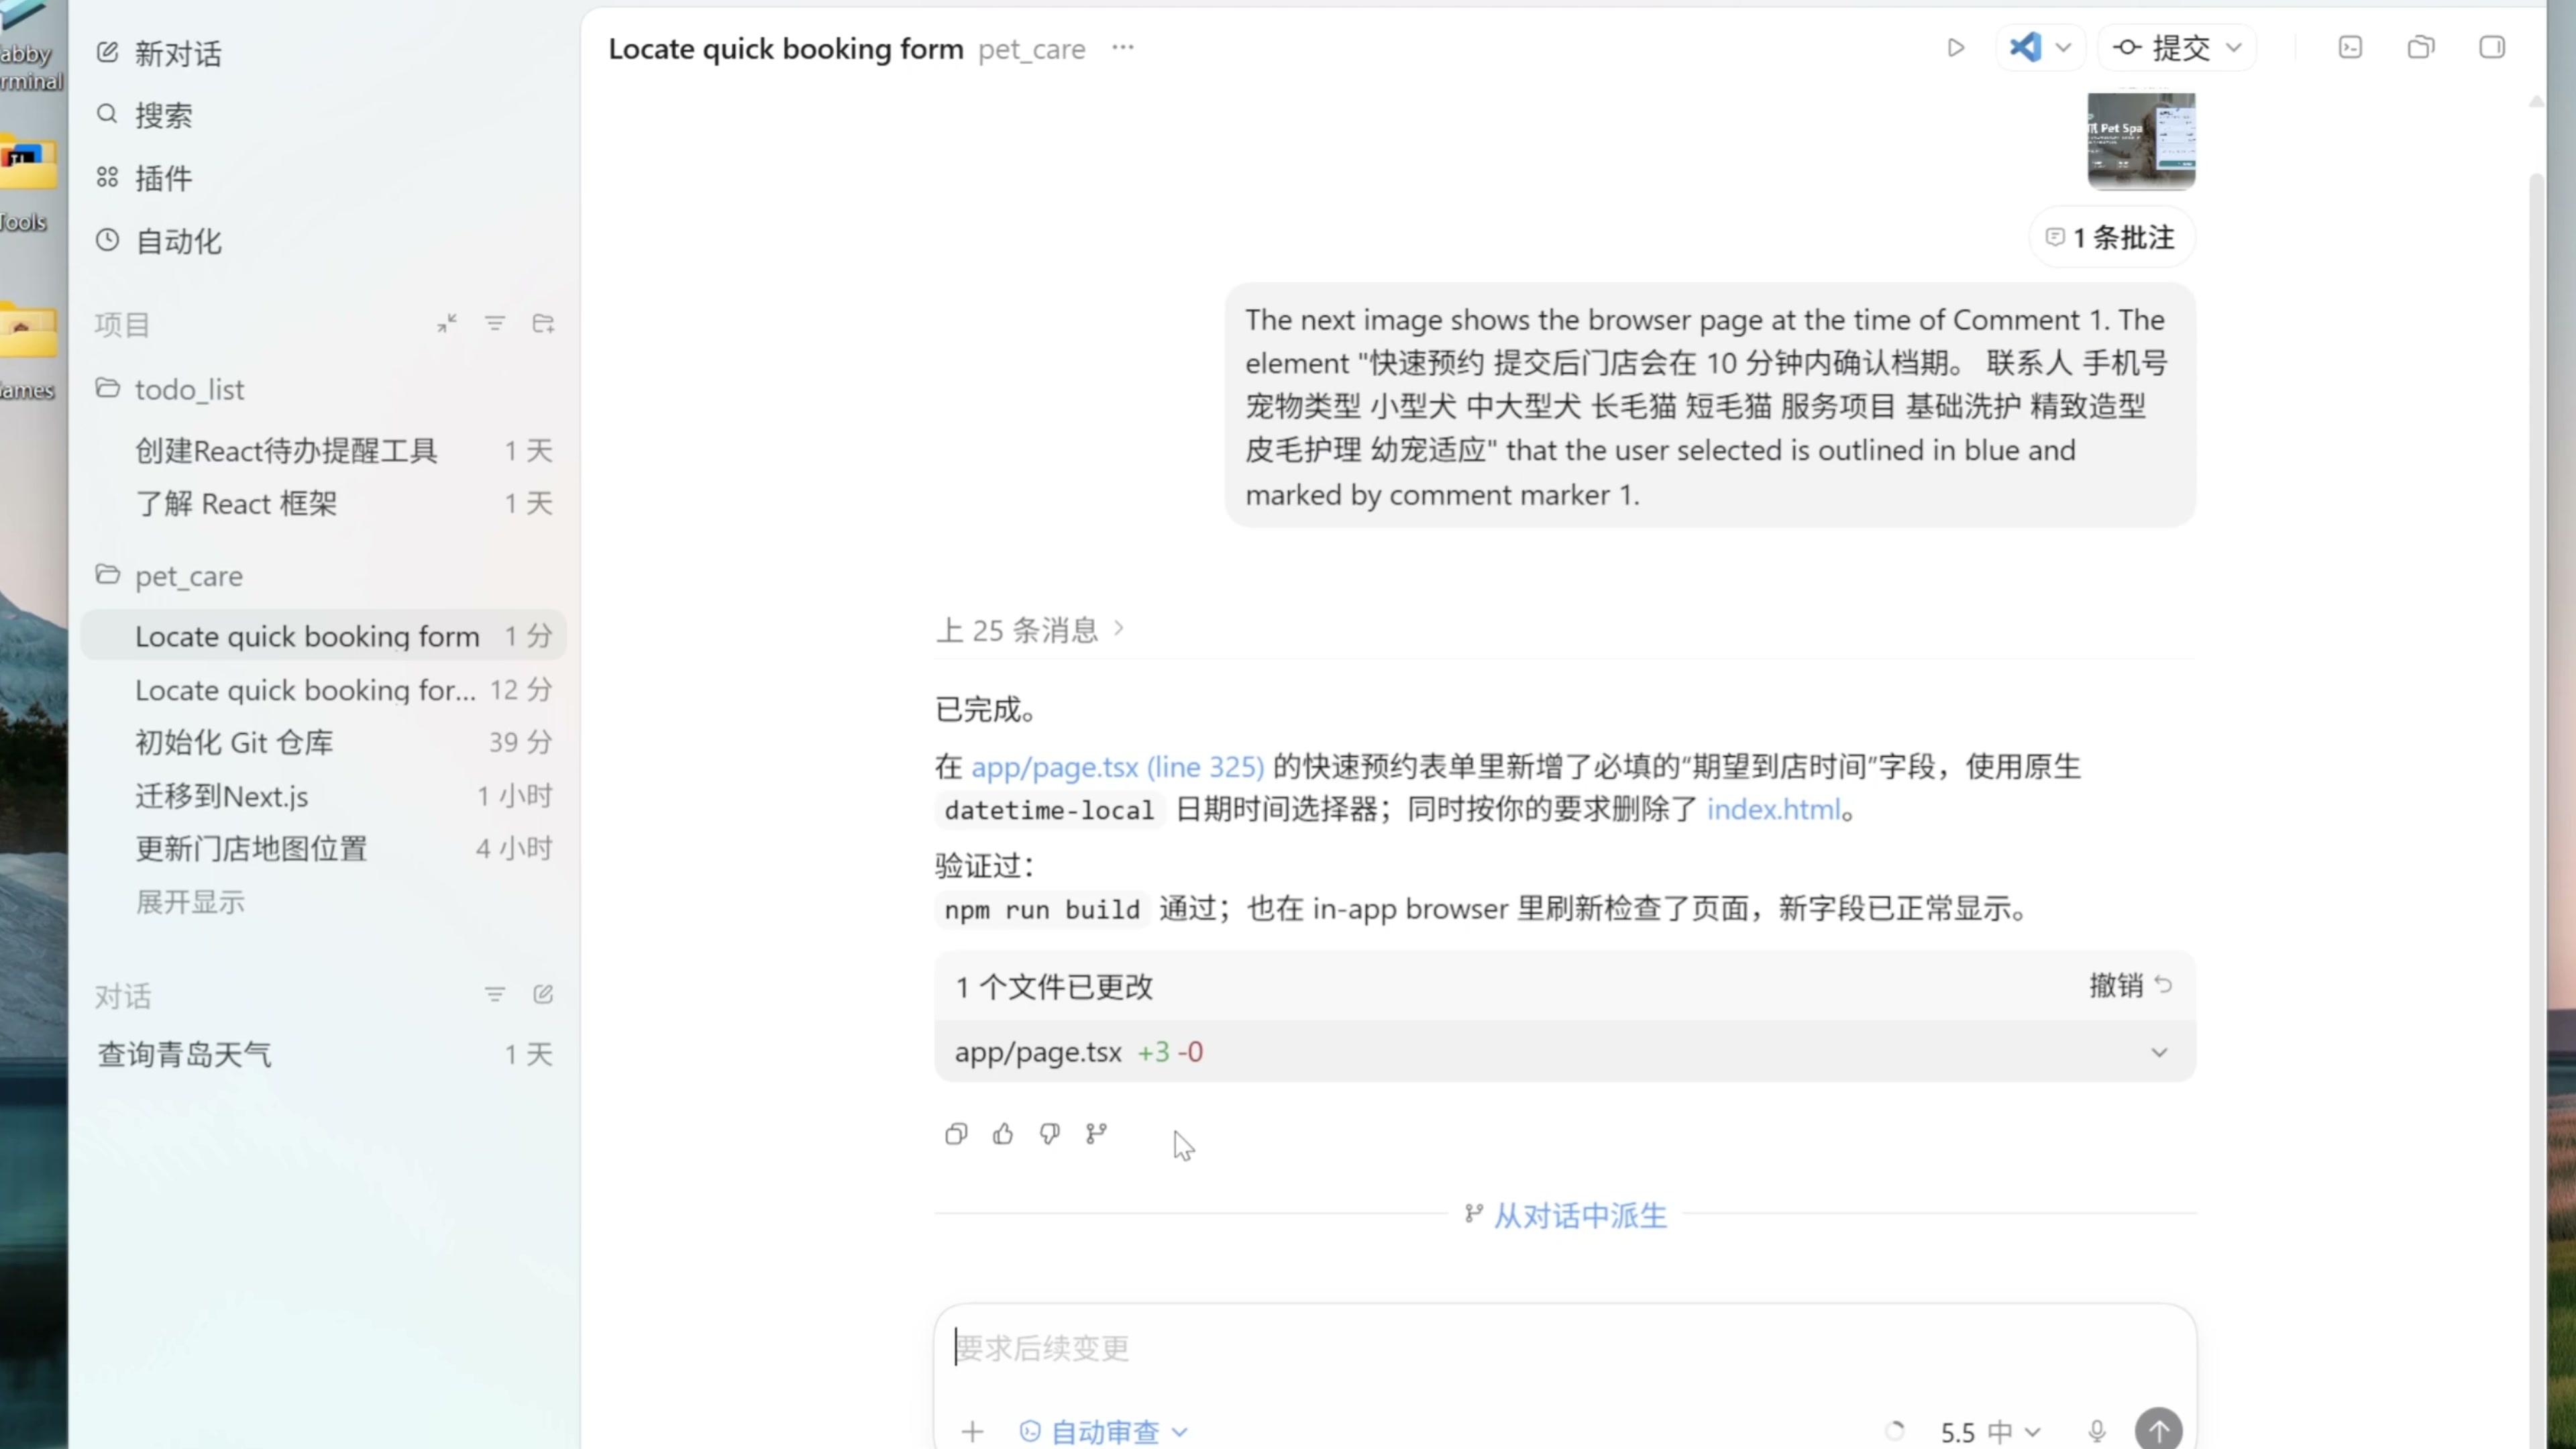This screenshot has width=2576, height=1449.
Task: Open the terminal panel icon in header
Action: [2350, 48]
